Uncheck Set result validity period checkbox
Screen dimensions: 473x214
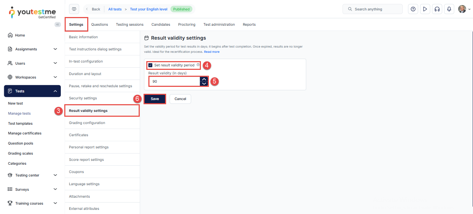click(x=150, y=65)
